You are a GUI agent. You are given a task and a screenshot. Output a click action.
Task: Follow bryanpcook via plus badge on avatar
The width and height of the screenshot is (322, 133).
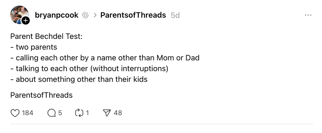[x=26, y=20]
